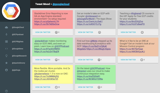Image resolution: width=160 pixels, height=93 pixels.
Task: Open the @travisci mention link
Action: pyautogui.click(x=82, y=71)
